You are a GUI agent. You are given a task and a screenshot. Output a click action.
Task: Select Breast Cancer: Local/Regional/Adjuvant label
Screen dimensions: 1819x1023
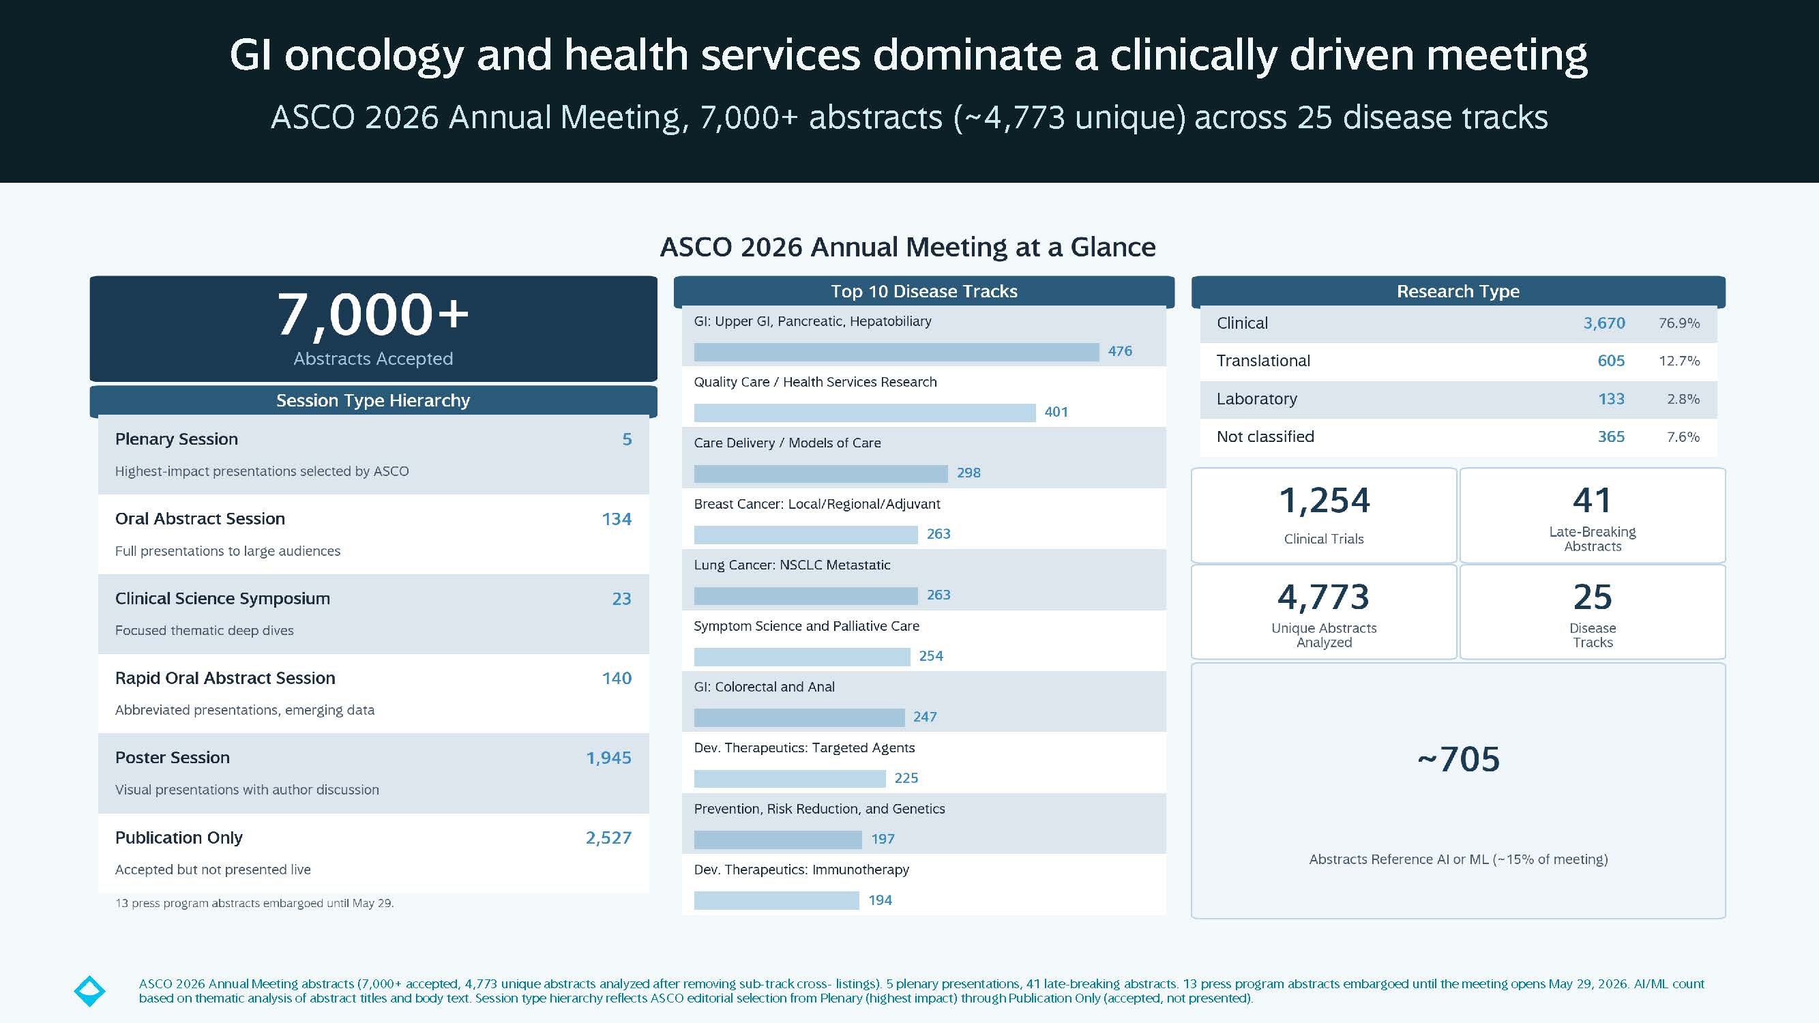point(817,504)
